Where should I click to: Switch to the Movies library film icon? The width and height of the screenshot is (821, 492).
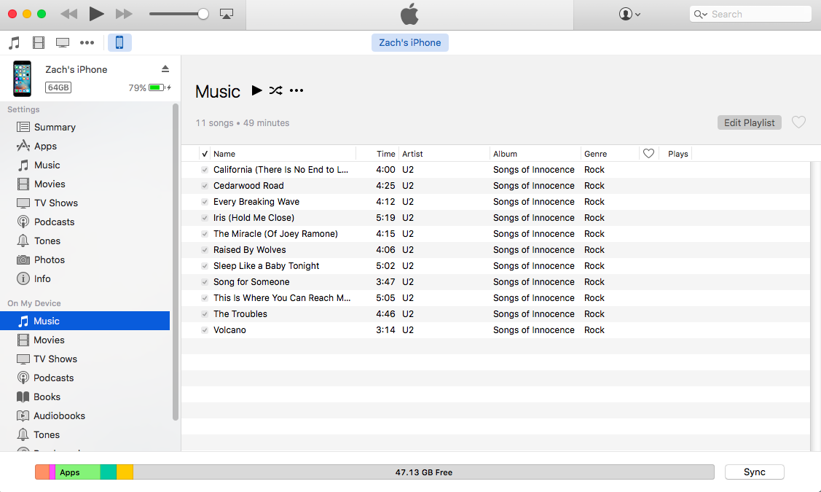pos(38,42)
